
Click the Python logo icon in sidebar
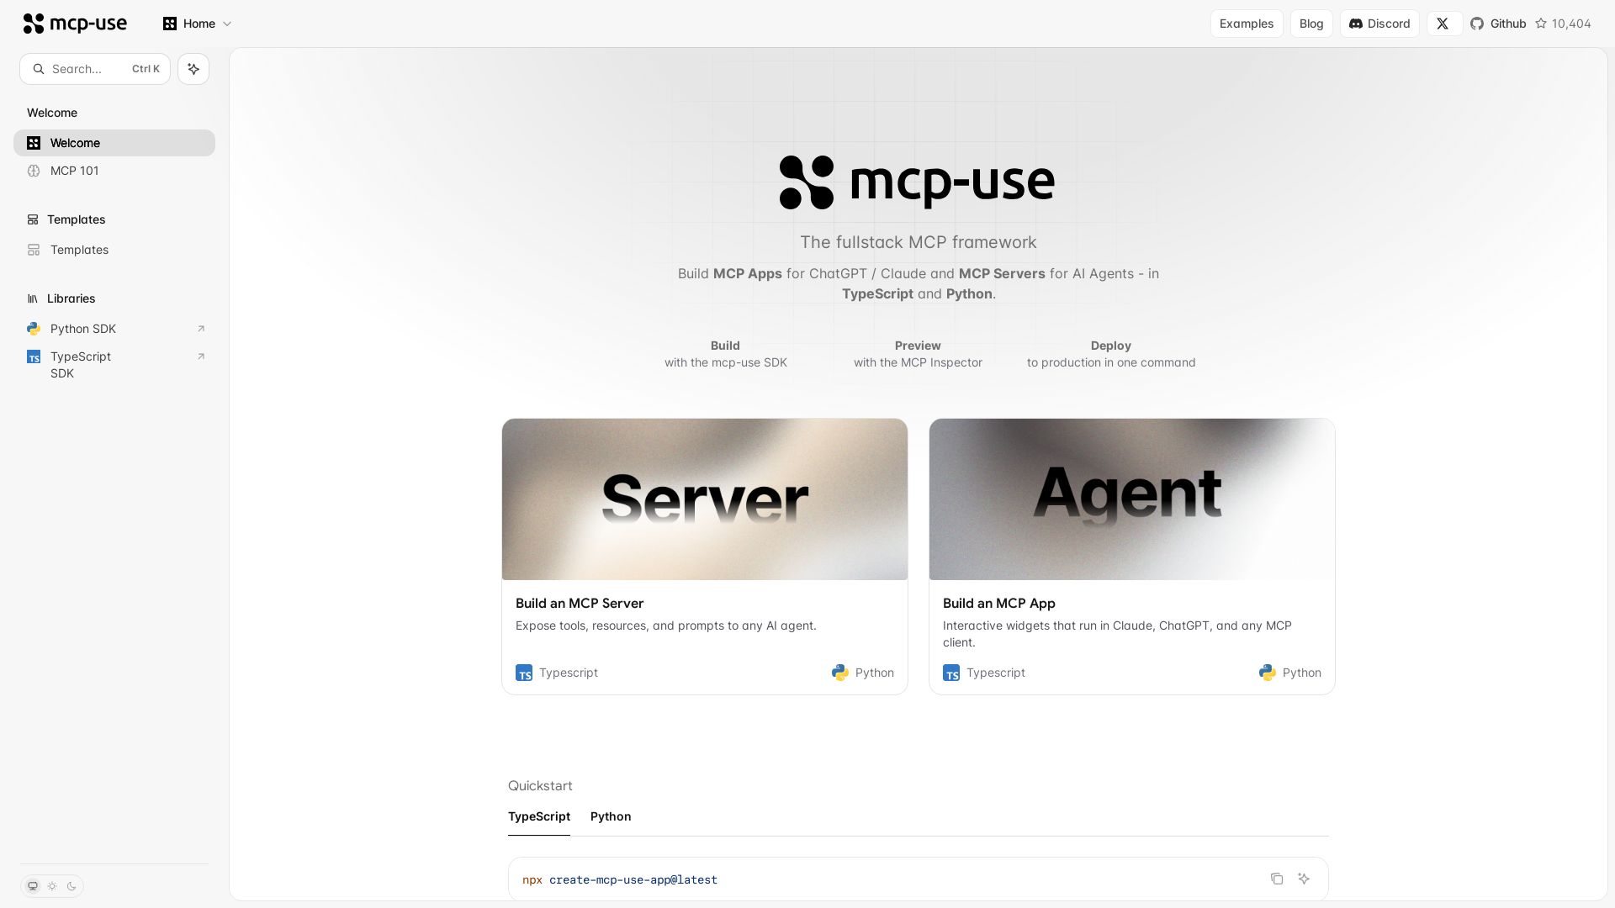point(34,329)
